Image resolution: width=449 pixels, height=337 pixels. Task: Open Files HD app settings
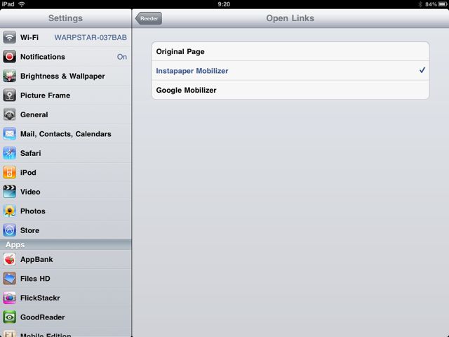coord(66,279)
